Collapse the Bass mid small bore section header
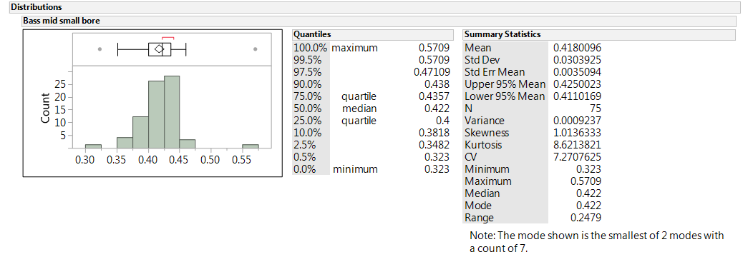Image resolution: width=743 pixels, height=262 pixels. [378, 21]
